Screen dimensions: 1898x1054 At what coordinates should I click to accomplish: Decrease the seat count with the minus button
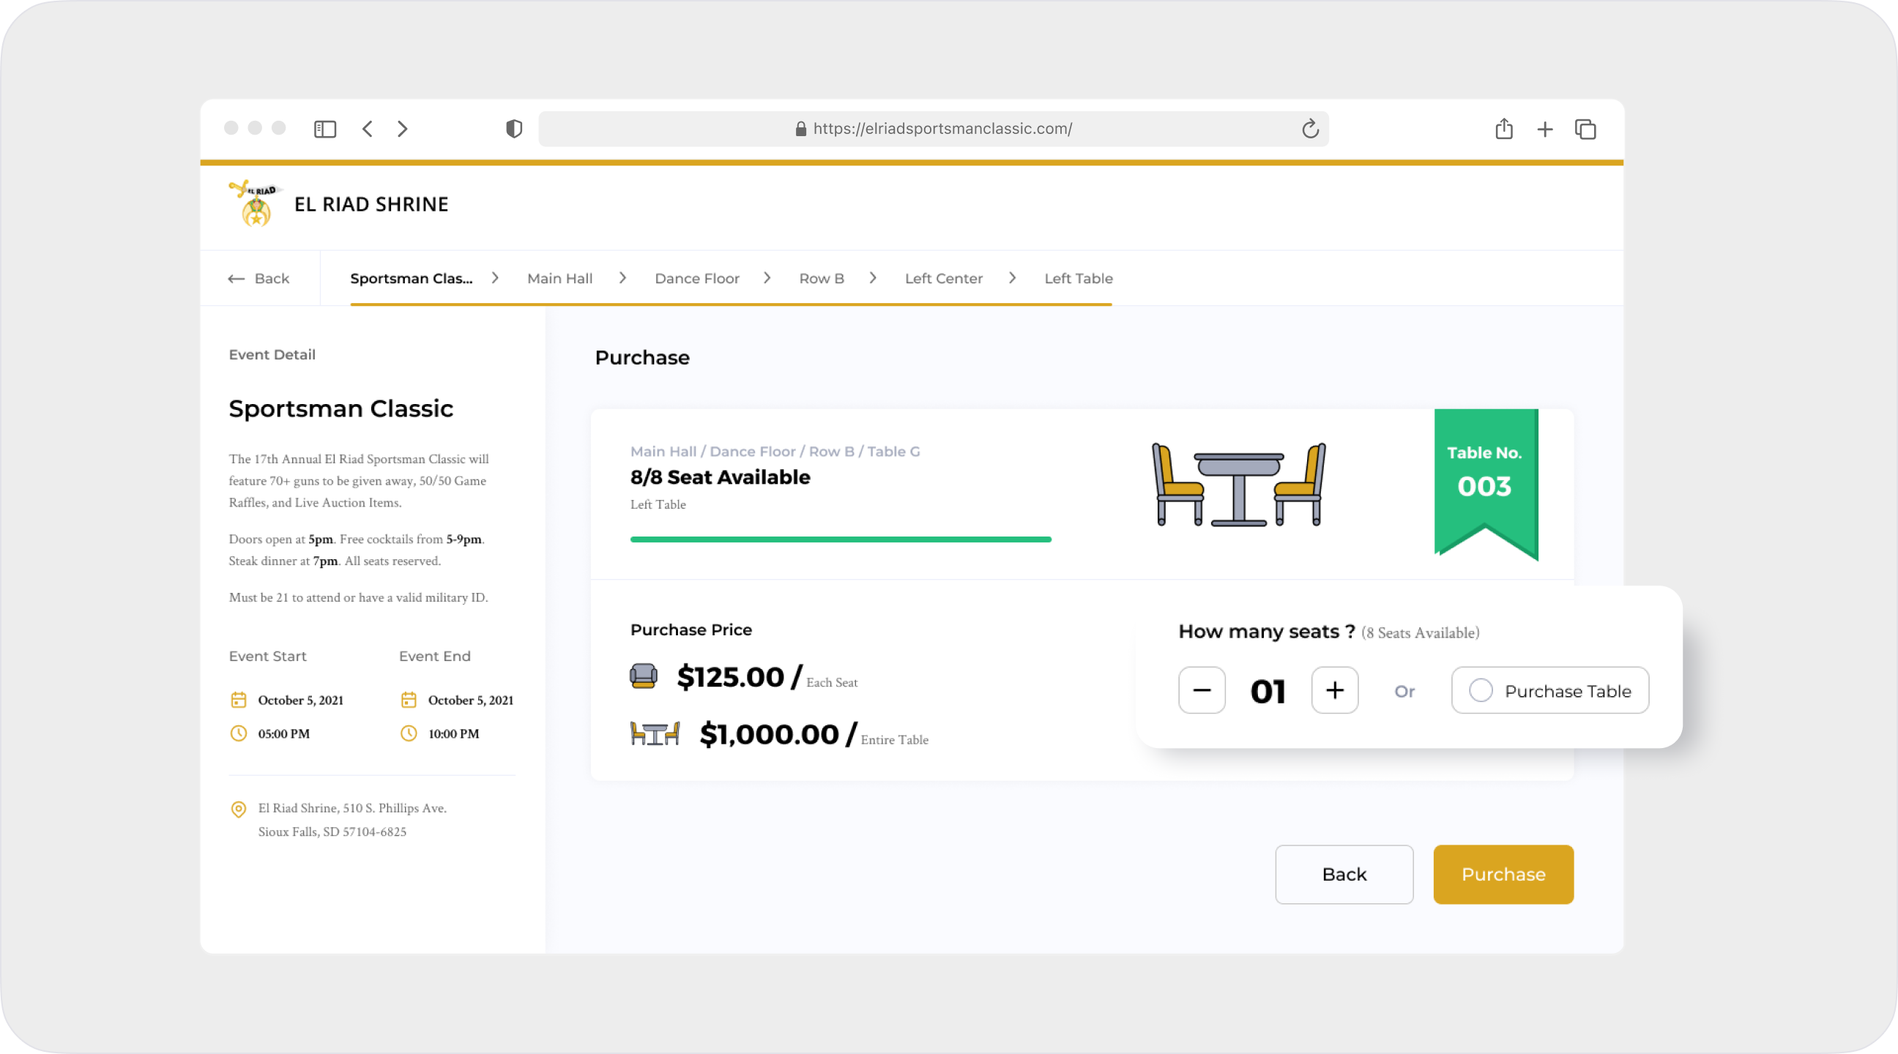click(x=1202, y=690)
